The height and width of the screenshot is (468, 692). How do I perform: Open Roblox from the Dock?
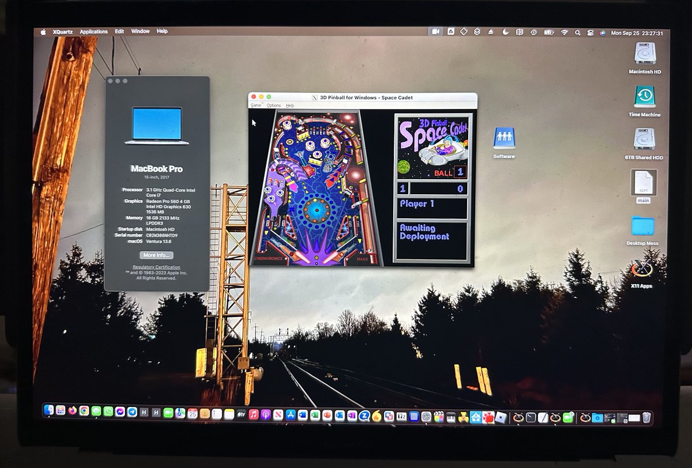[x=500, y=417]
